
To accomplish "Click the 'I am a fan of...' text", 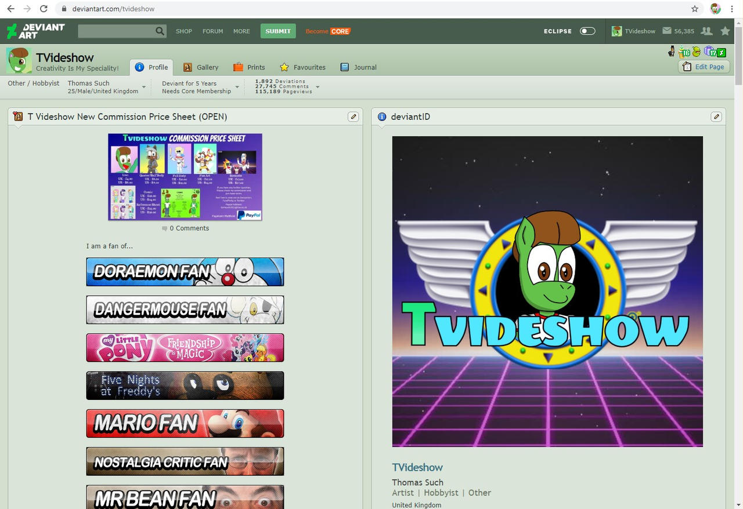I will coord(110,246).
